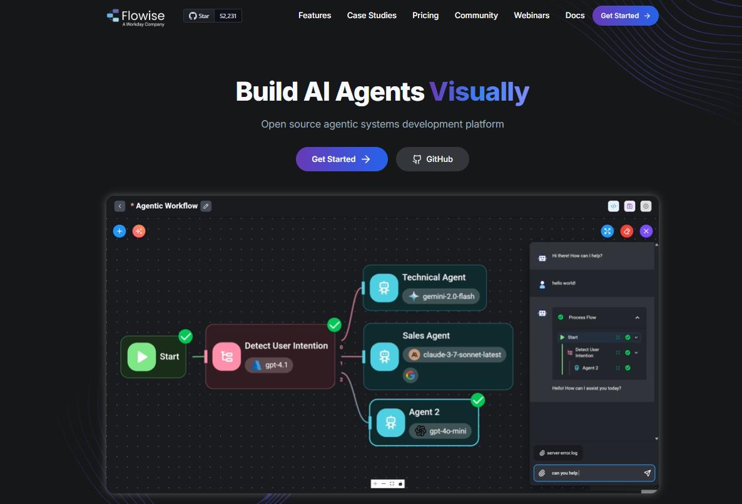Select the Agent 2 robot icon
This screenshot has width=742, height=504.
(x=390, y=422)
